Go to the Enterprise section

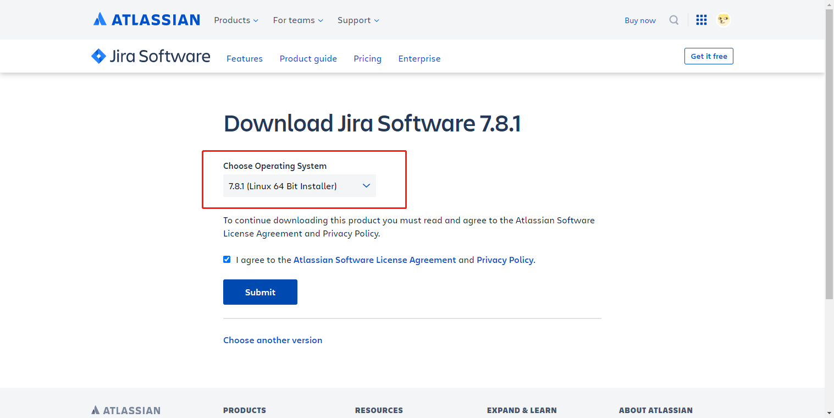click(x=419, y=58)
